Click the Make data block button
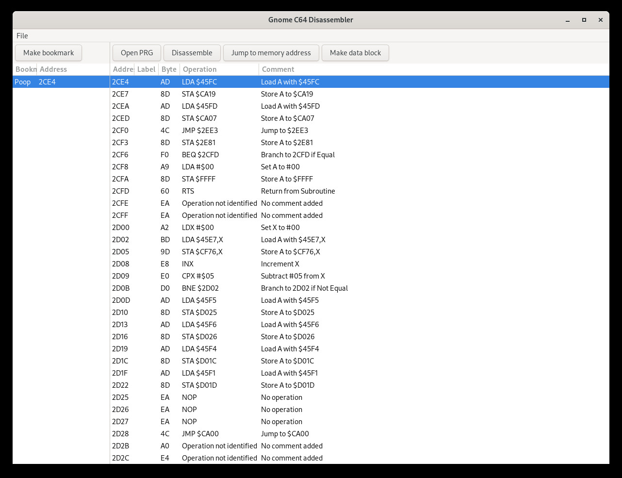 [356, 53]
